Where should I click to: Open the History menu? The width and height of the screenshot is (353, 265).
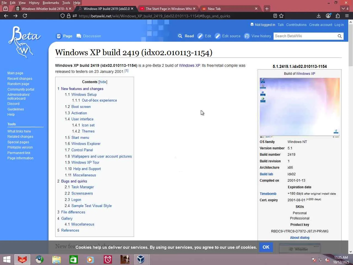tap(34, 3)
